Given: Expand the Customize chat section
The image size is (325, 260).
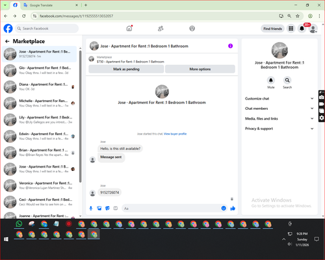Looking at the screenshot, I should coord(279,99).
